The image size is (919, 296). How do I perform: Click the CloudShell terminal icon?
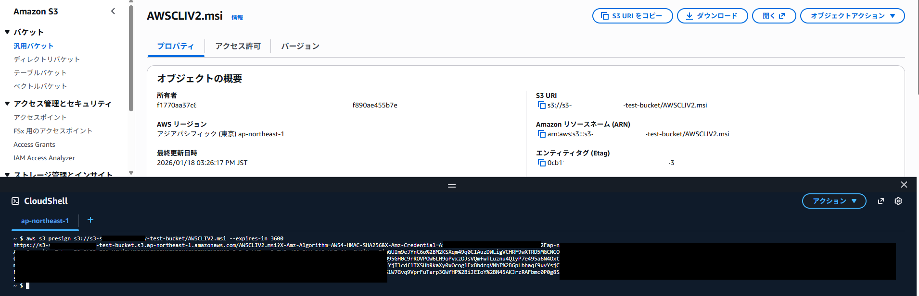pyautogui.click(x=15, y=201)
